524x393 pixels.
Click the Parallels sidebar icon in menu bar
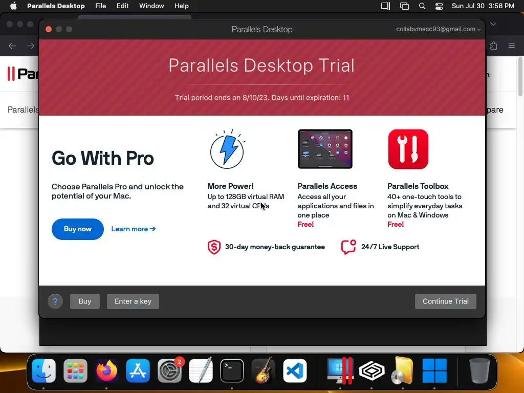pyautogui.click(x=386, y=6)
